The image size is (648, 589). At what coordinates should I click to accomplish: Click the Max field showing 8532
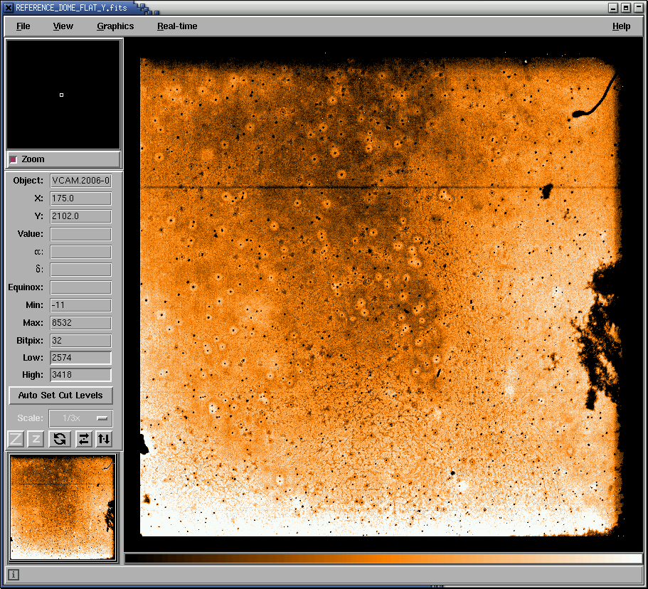[80, 323]
